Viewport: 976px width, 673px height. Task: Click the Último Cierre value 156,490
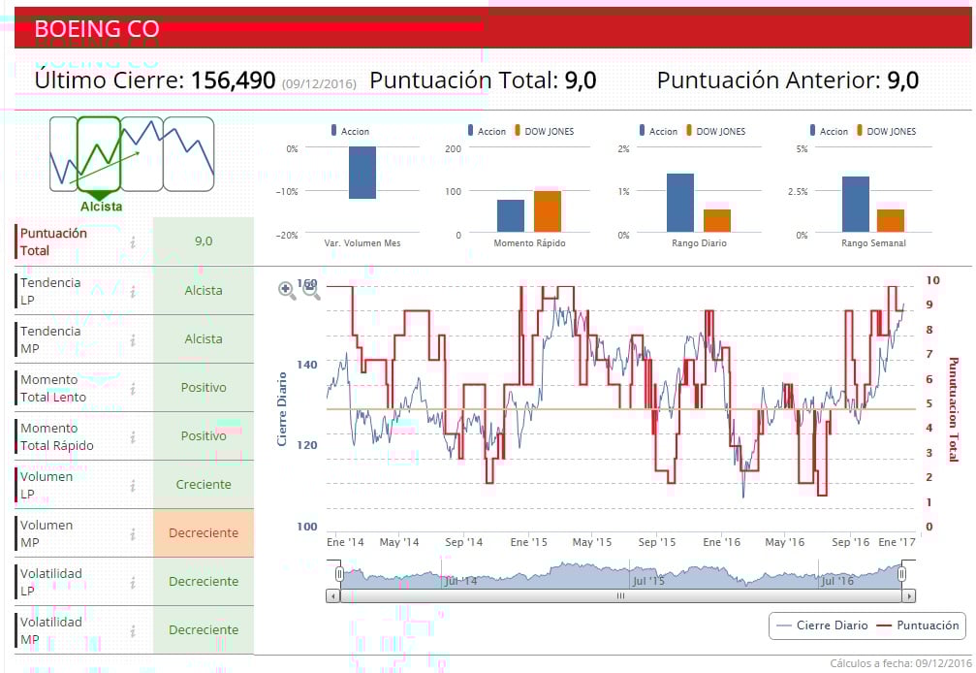[233, 80]
